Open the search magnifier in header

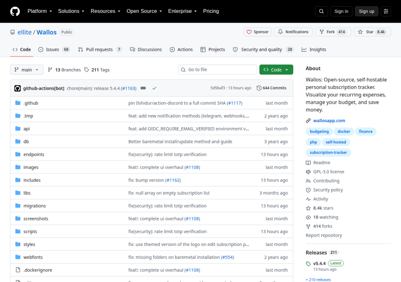point(322,11)
